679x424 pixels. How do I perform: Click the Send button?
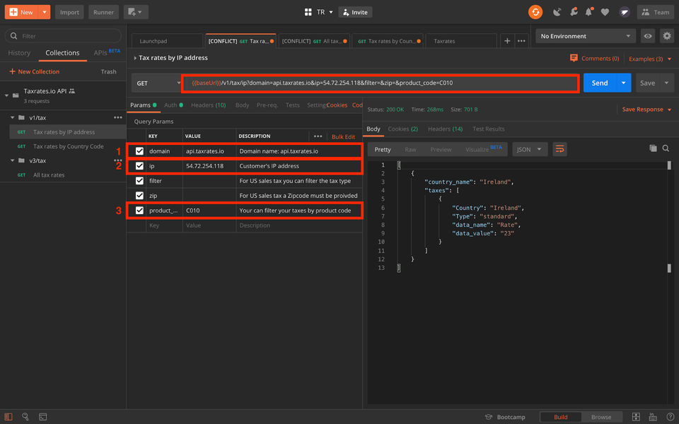pyautogui.click(x=600, y=83)
